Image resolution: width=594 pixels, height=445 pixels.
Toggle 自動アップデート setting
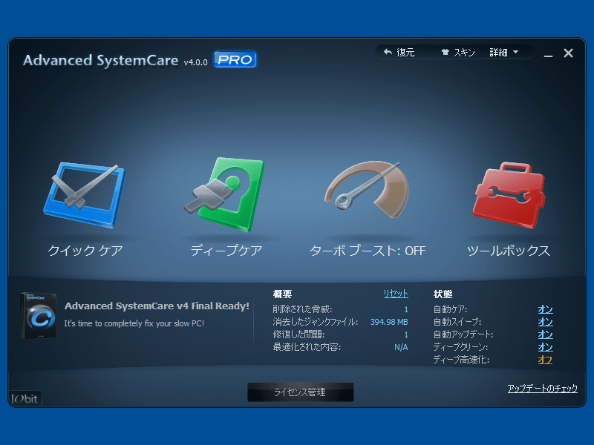click(x=545, y=334)
